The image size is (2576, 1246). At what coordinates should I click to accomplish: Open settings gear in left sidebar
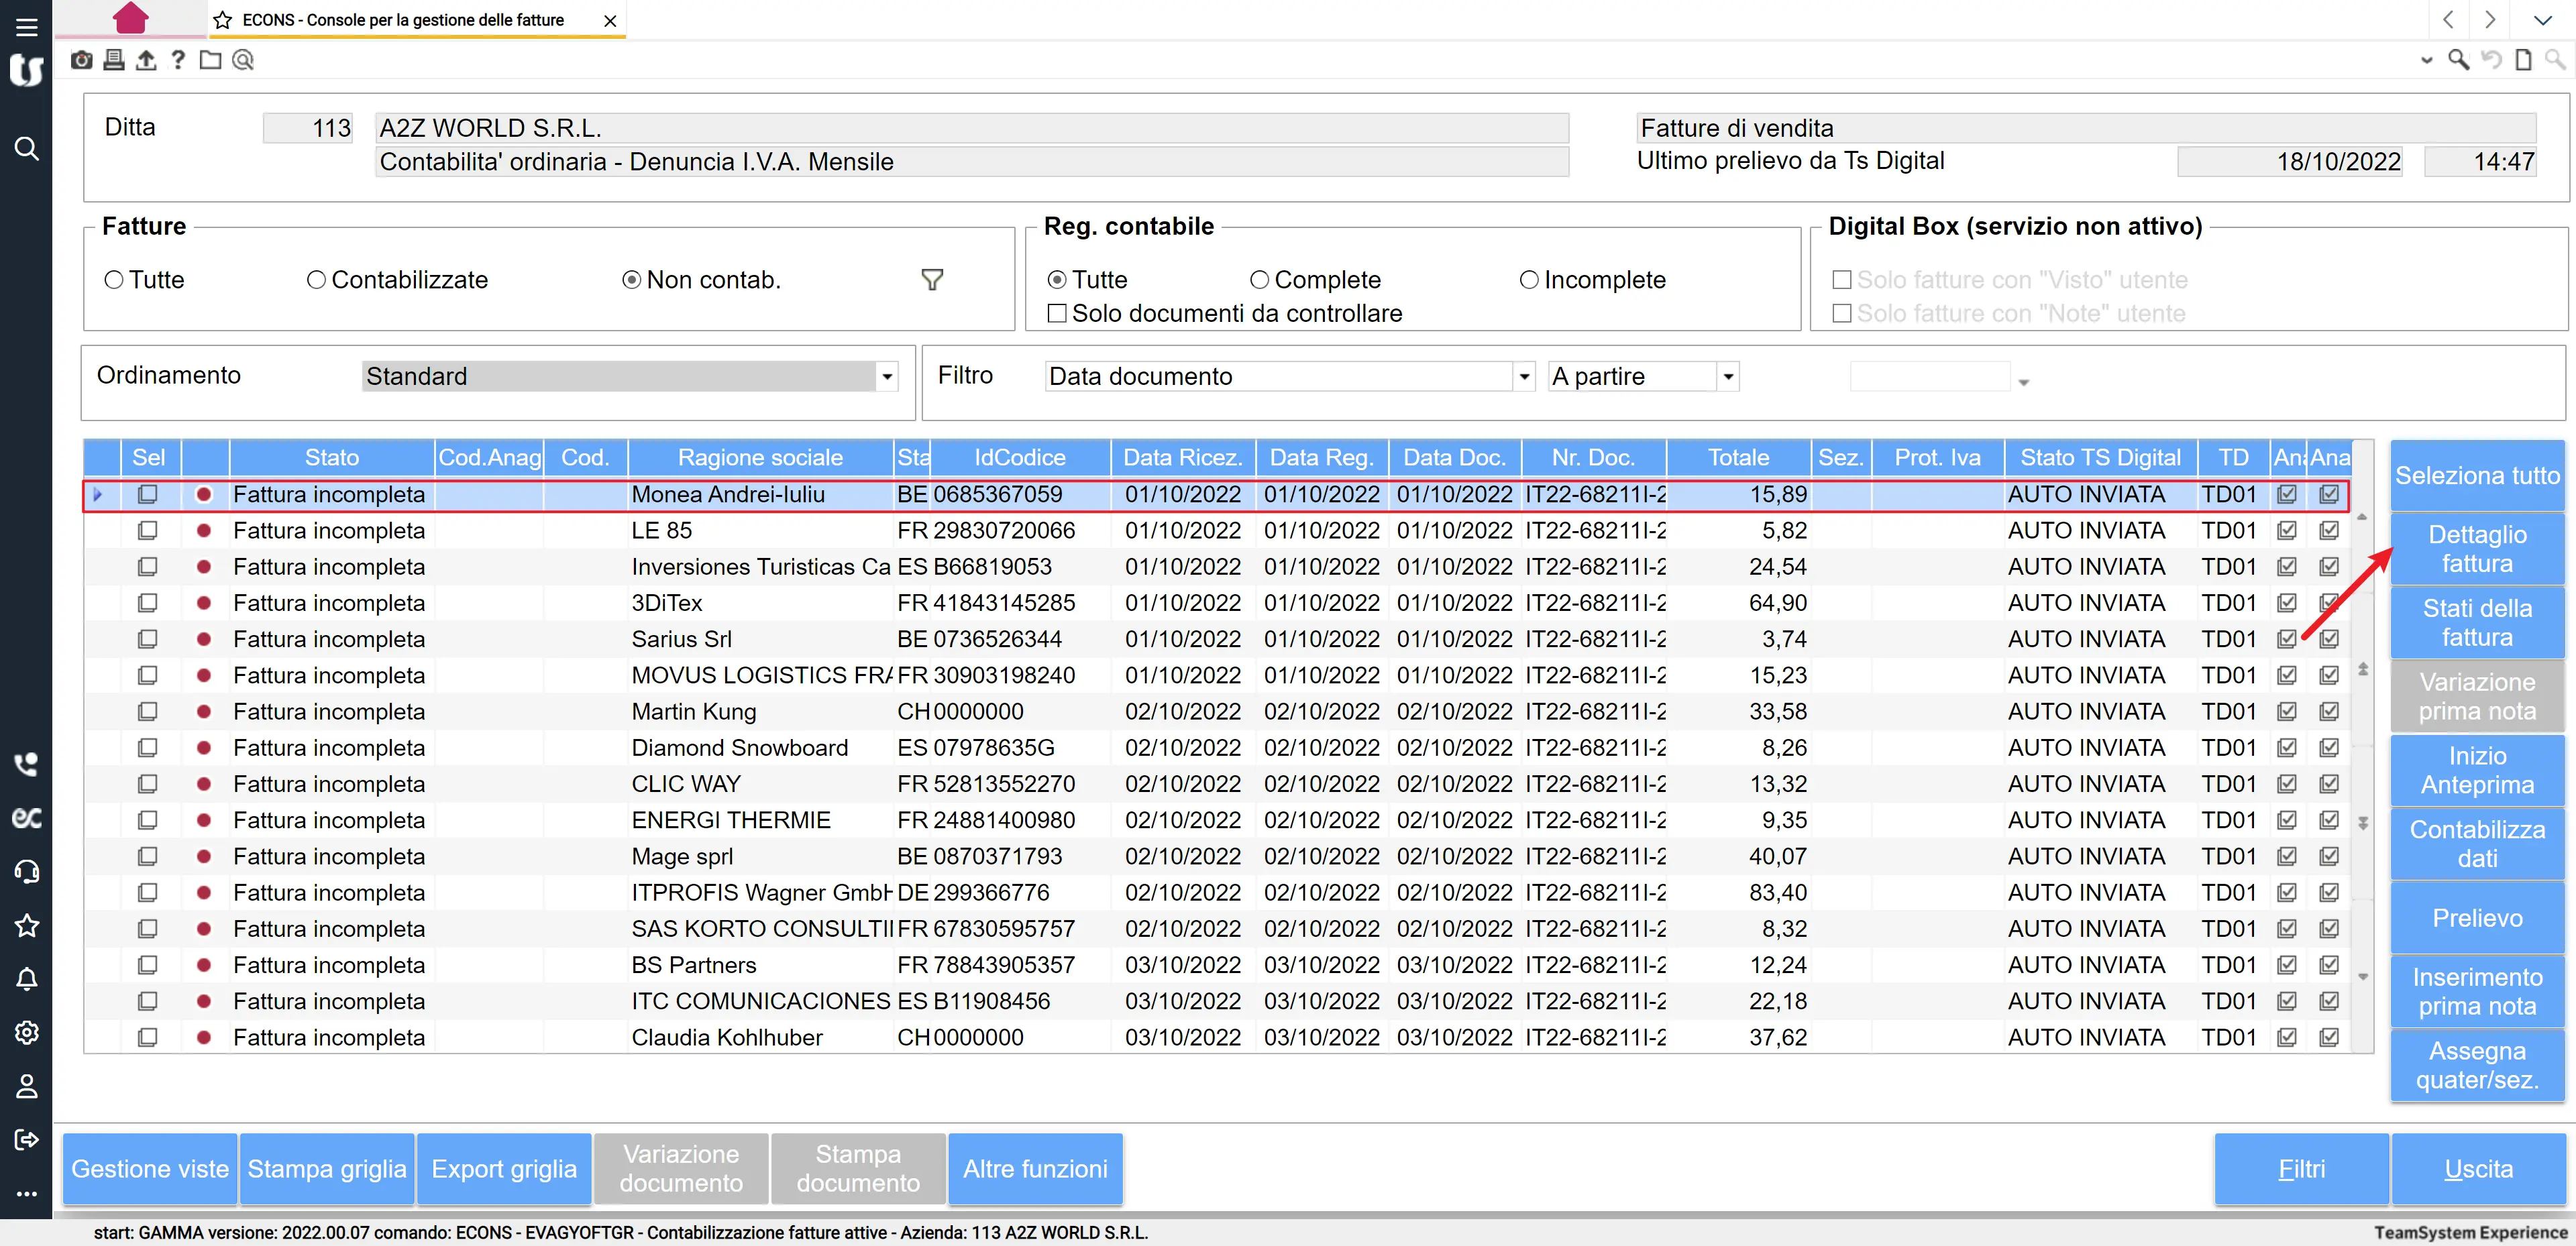pos(27,1032)
